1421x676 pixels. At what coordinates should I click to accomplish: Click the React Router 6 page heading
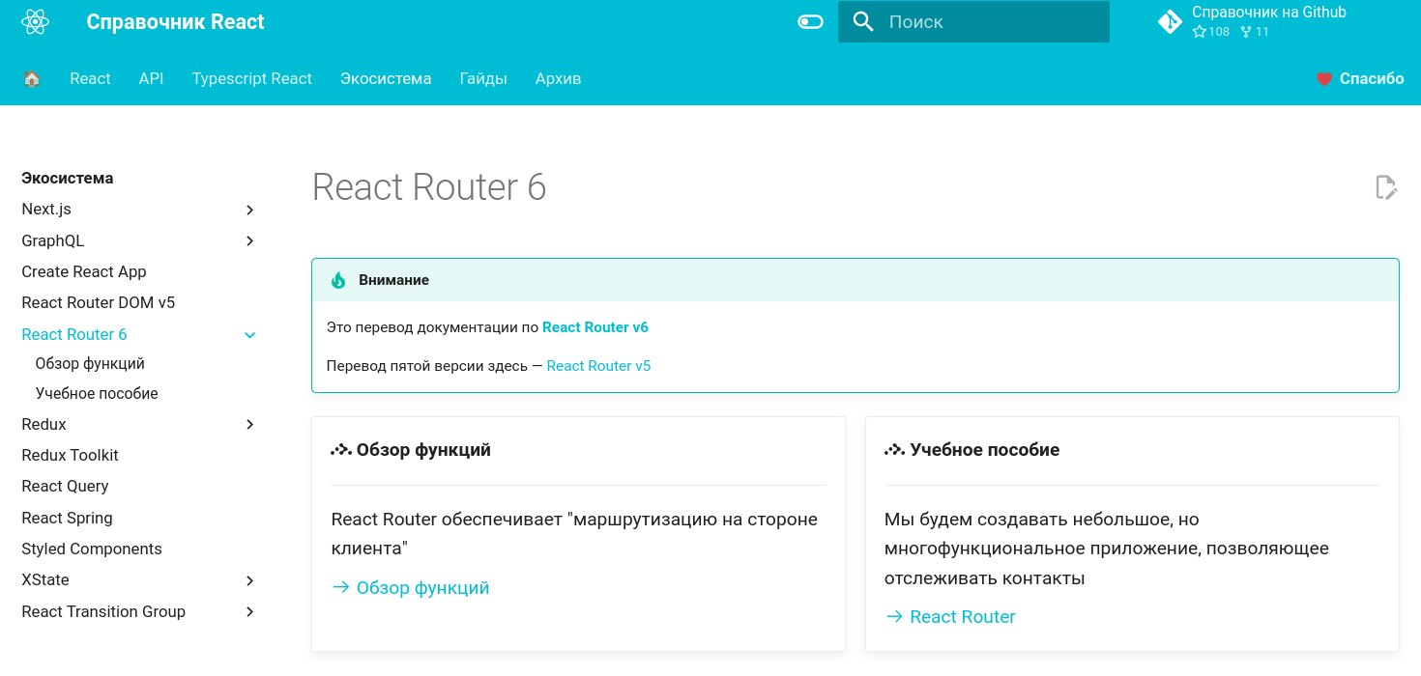(429, 187)
